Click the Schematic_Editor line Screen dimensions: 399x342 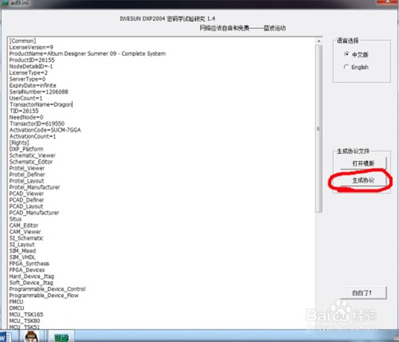tap(31, 162)
